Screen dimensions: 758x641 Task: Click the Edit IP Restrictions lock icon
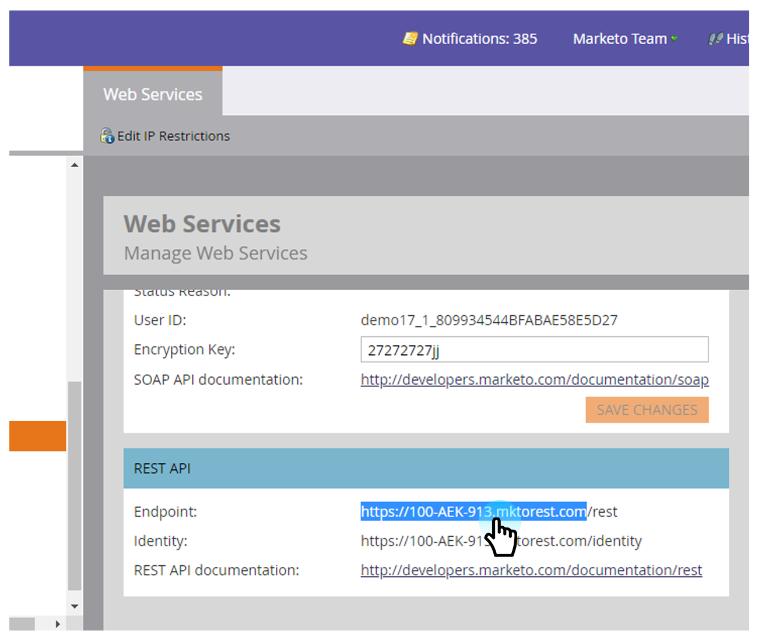pyautogui.click(x=107, y=136)
